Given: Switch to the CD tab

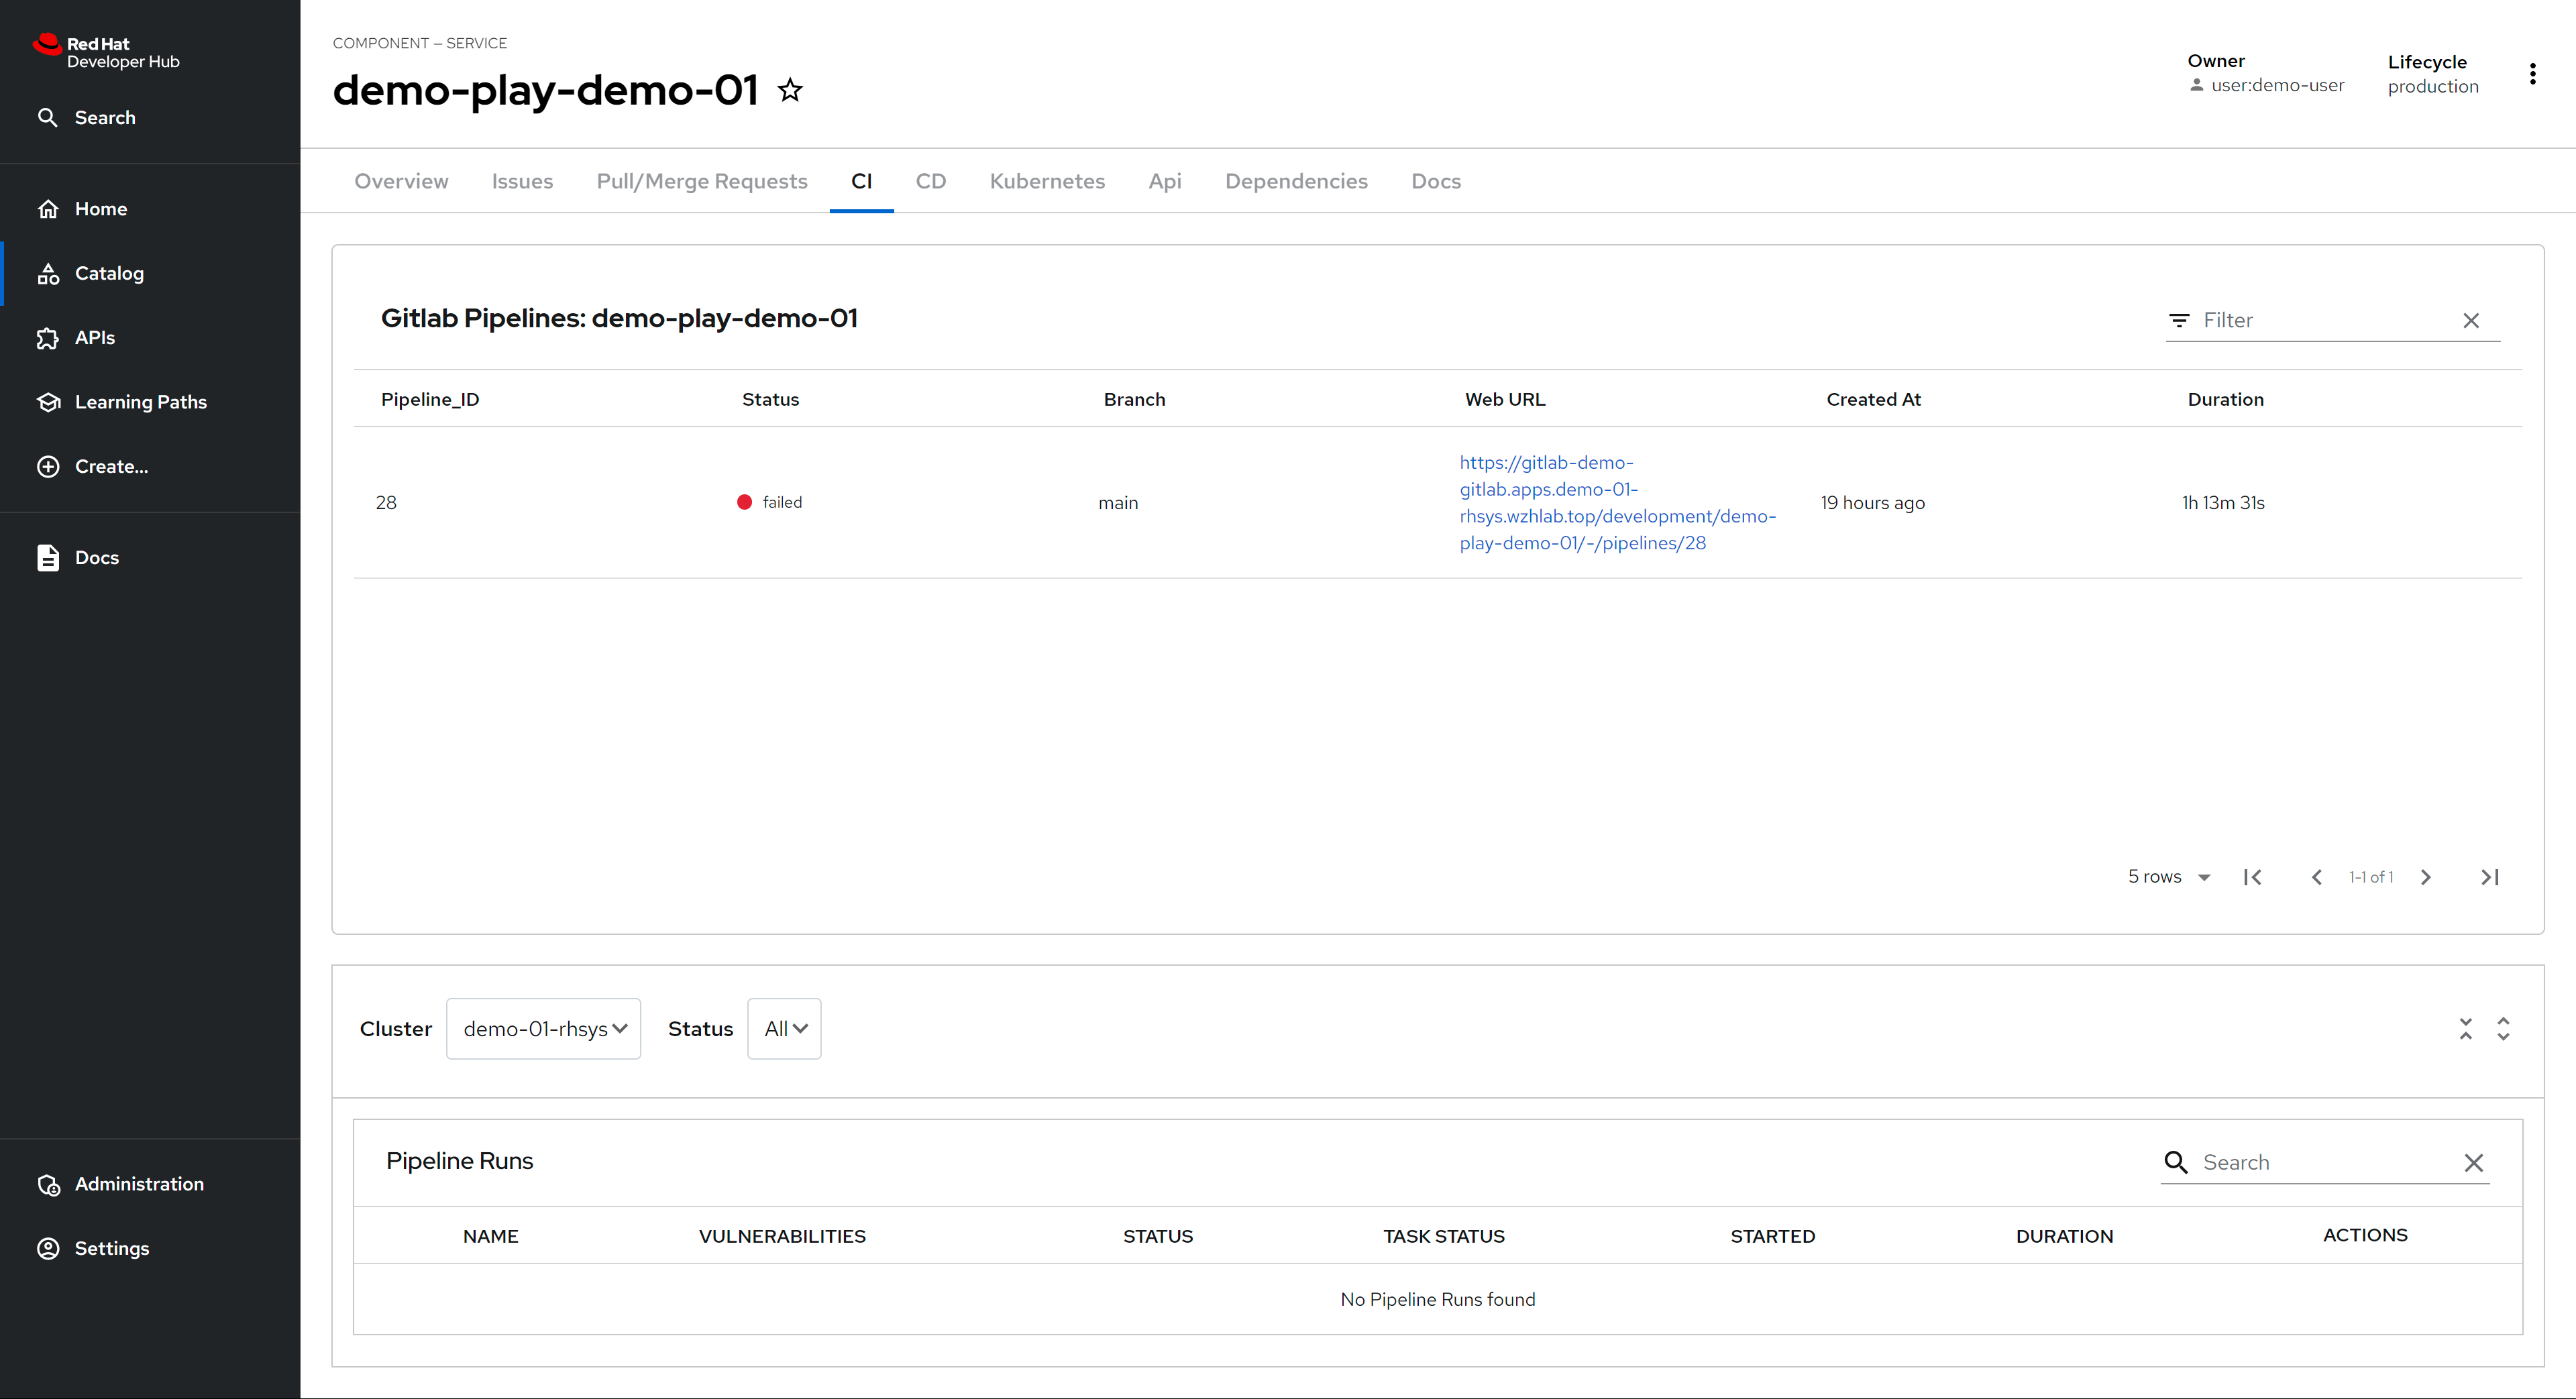Looking at the screenshot, I should [x=930, y=181].
